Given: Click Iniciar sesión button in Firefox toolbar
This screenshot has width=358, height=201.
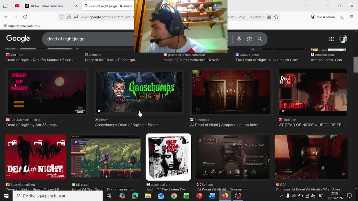Looking at the screenshot, I should tap(323, 17).
